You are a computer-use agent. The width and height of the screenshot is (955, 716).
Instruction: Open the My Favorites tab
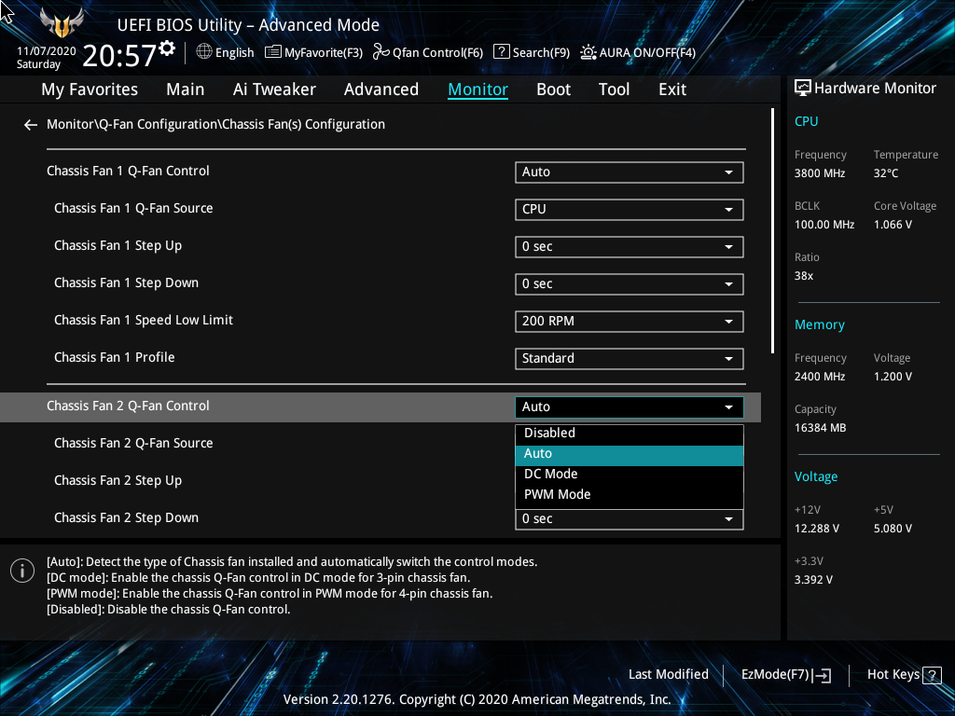(90, 89)
